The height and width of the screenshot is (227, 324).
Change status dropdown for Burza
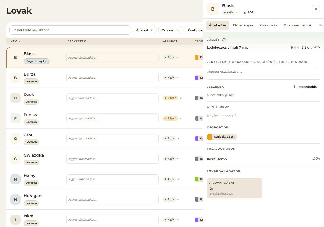point(171,78)
